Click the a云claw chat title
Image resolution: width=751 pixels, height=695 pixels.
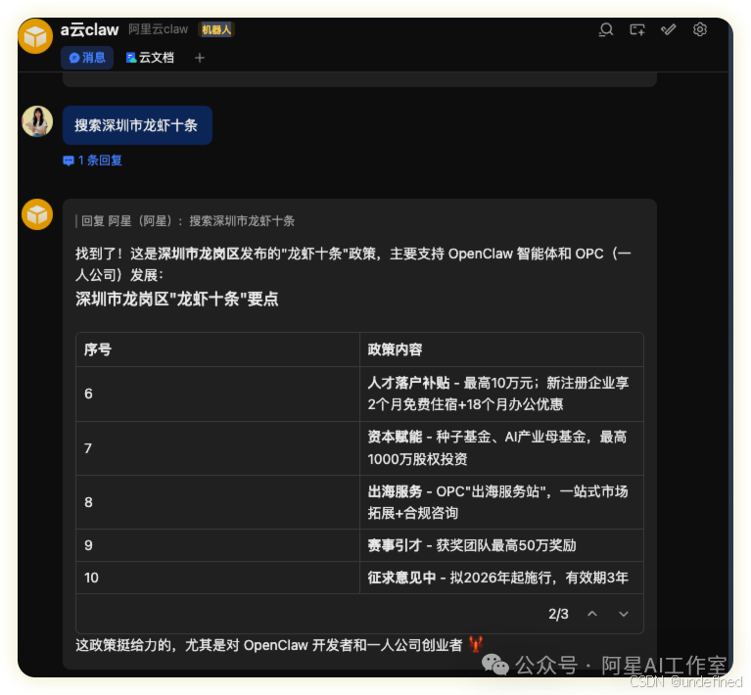tap(89, 29)
